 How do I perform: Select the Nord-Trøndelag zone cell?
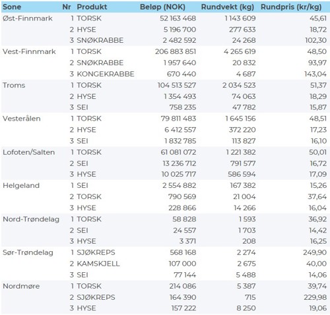31,219
